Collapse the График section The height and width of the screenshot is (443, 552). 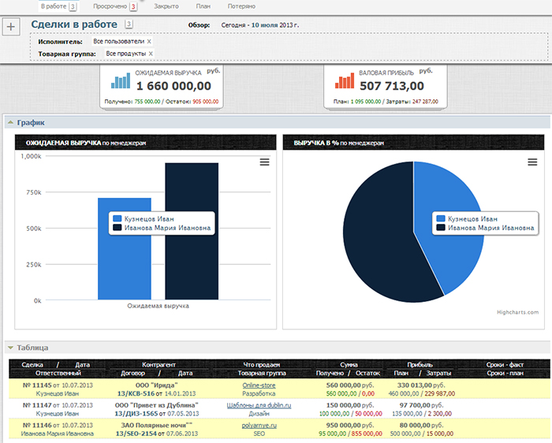(10, 122)
